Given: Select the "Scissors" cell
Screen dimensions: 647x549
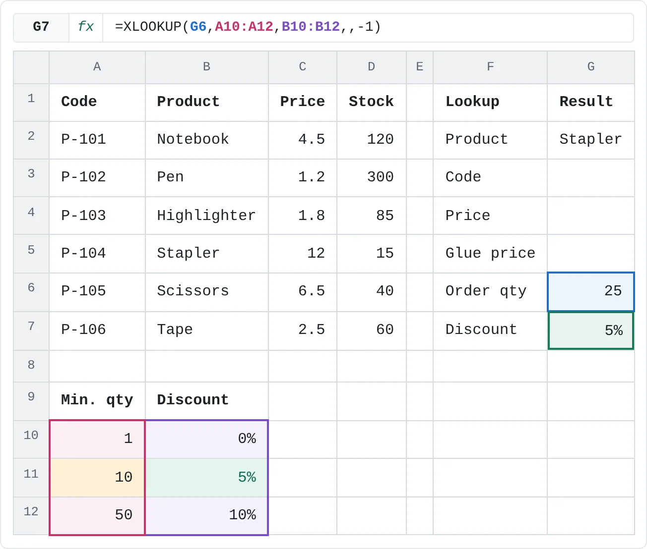Looking at the screenshot, I should click(x=207, y=292).
